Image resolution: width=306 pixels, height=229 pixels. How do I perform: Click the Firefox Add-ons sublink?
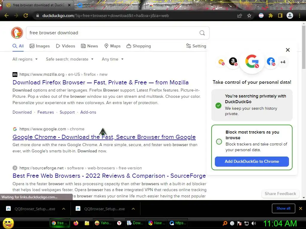(88, 112)
